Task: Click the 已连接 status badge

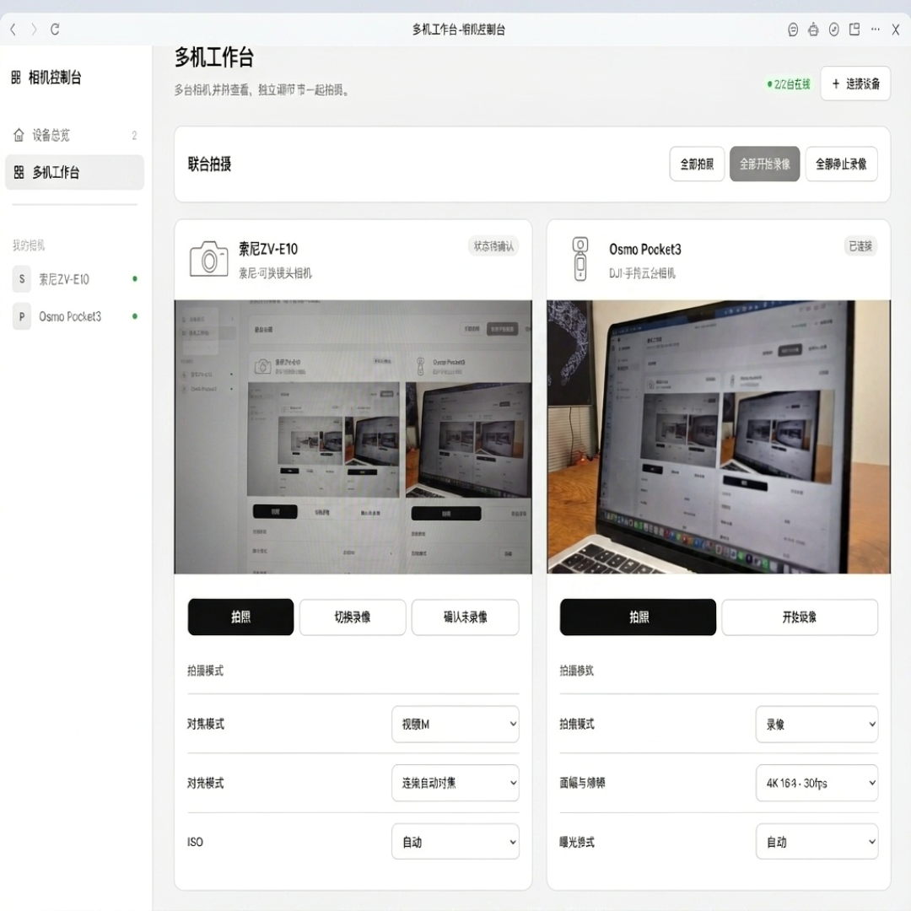Action: (x=860, y=246)
